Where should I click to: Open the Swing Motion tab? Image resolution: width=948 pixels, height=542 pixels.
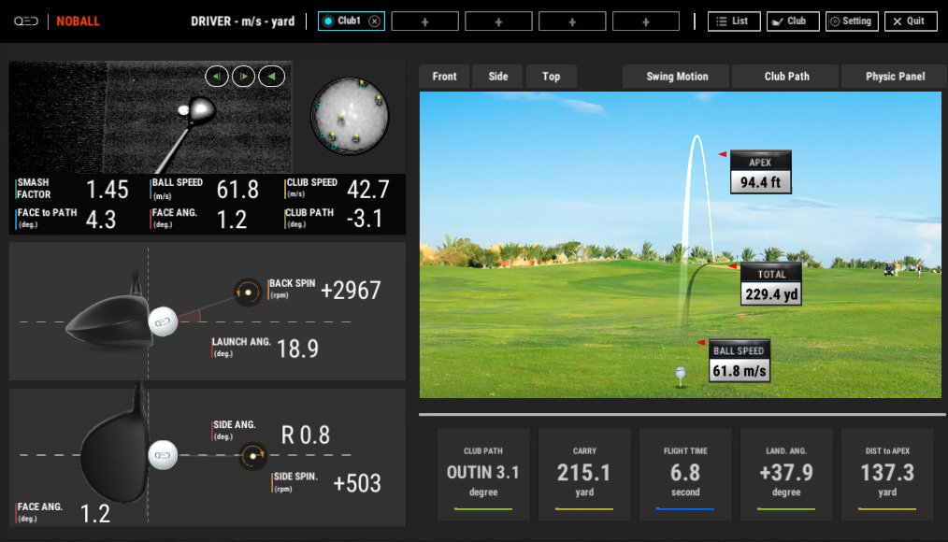677,77
